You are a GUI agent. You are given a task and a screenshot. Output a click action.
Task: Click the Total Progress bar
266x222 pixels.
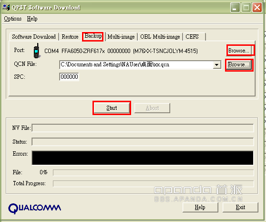pyautogui.click(x=153, y=184)
